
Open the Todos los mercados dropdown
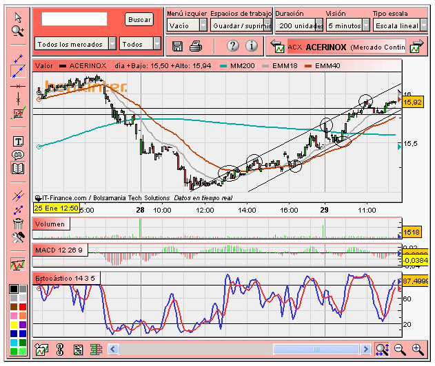75,44
